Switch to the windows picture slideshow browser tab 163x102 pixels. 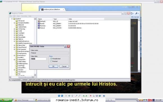pos(52,10)
